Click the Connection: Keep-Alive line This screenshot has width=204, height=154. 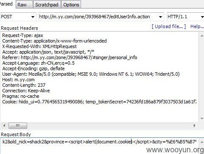tap(26, 91)
